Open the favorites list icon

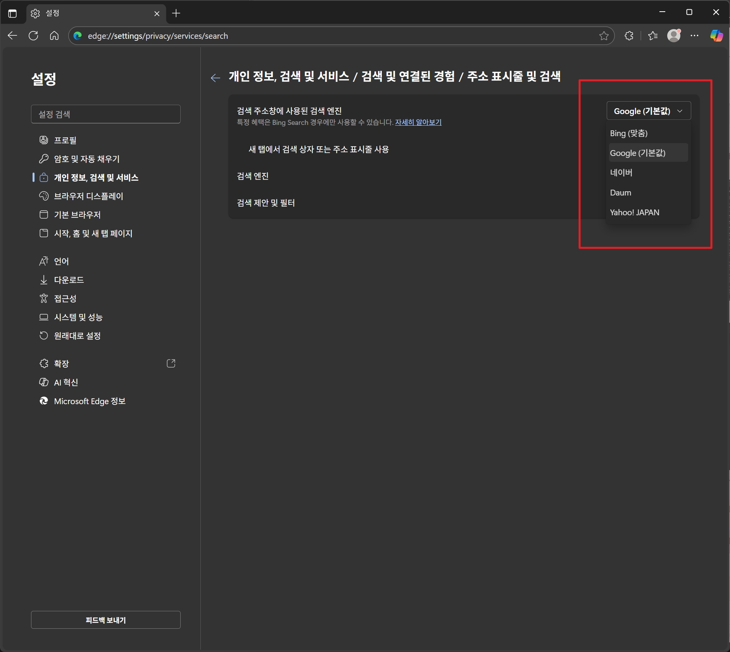pos(653,36)
